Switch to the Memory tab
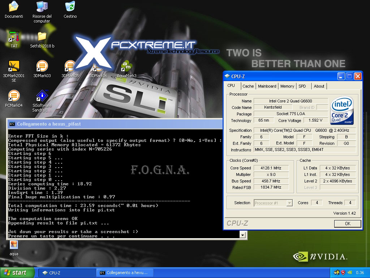370x278 pixels. pos(287,86)
